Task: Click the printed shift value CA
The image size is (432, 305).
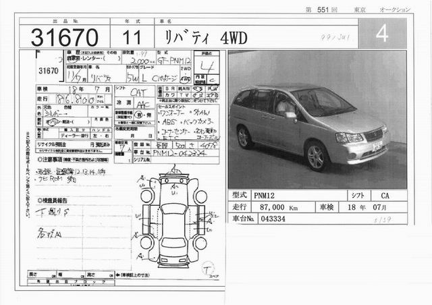Action: pos(385,196)
